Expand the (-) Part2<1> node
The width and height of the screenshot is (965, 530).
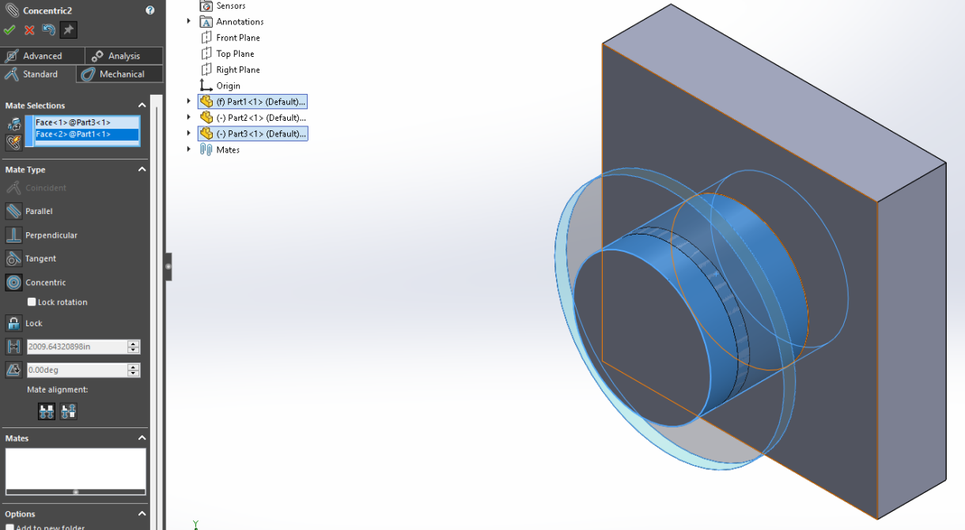pos(189,117)
